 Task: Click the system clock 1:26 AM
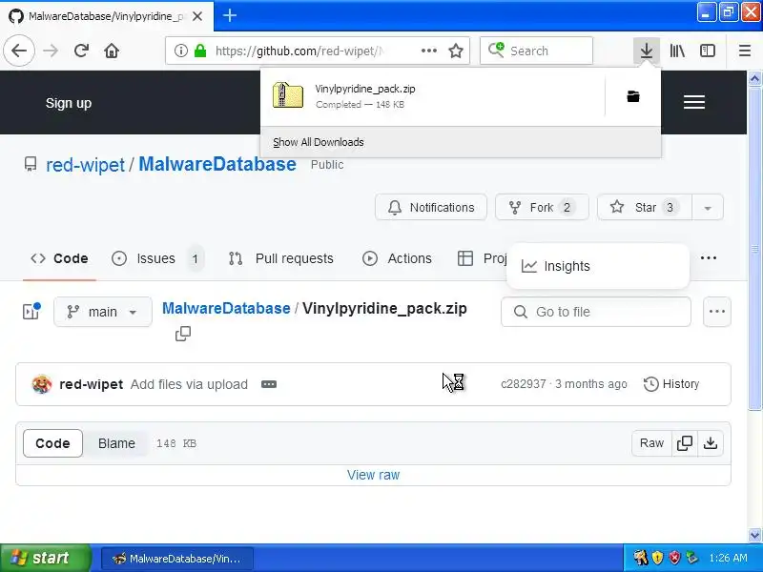click(728, 558)
